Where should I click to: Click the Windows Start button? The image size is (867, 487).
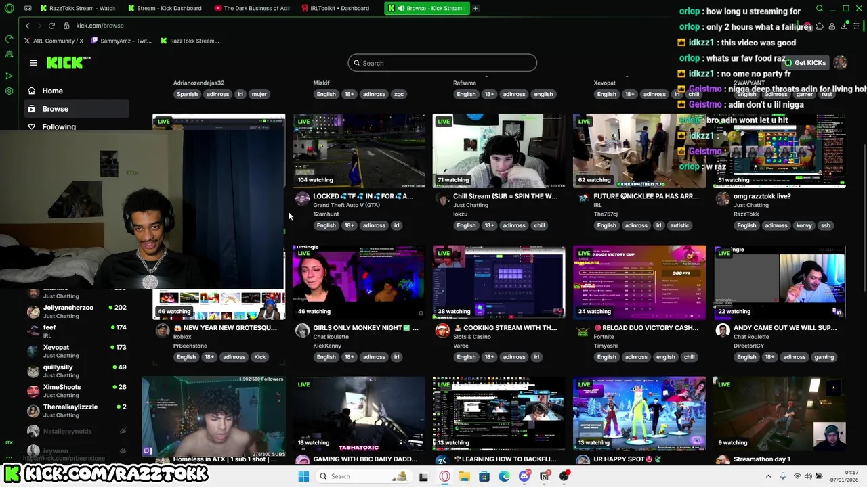pos(303,476)
